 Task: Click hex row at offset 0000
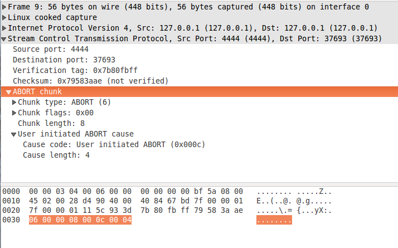pyautogui.click(x=136, y=190)
